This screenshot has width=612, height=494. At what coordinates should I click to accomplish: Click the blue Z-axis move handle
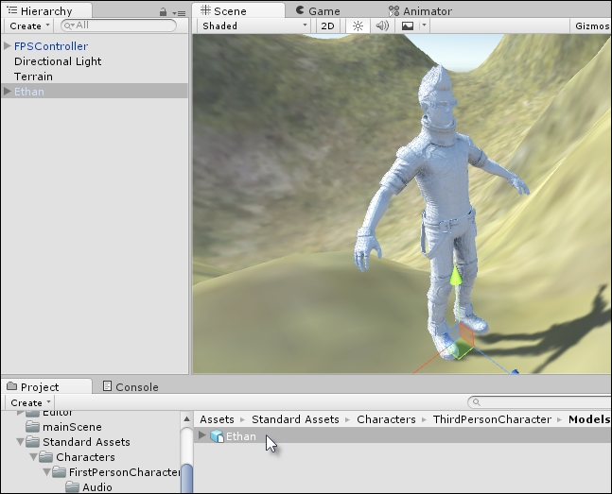pos(515,371)
